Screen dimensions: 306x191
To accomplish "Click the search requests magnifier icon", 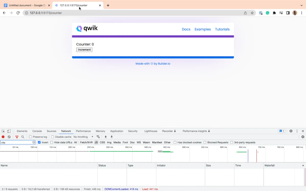I will 23,137.
